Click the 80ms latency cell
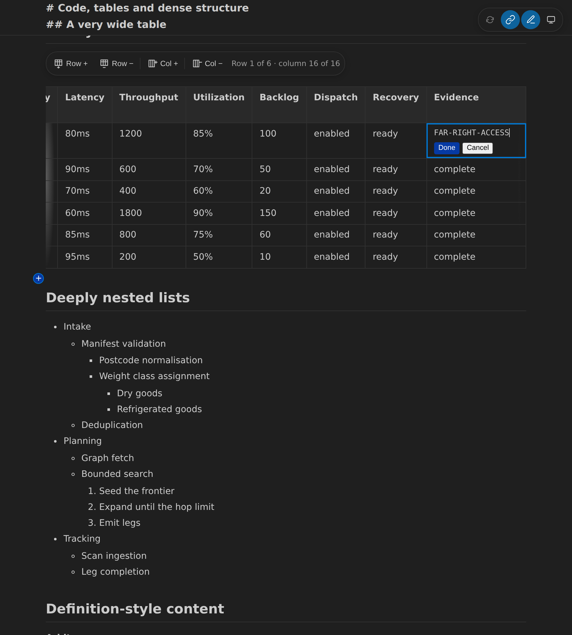Screen dimensions: 572x635 [85, 141]
